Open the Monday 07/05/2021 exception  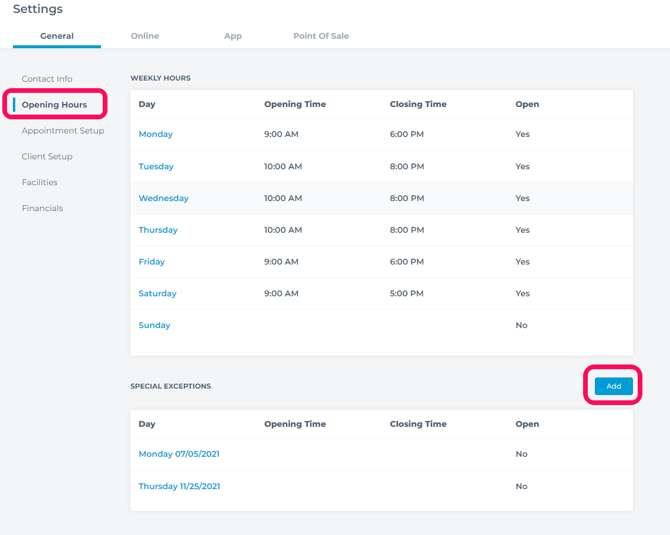pyautogui.click(x=179, y=454)
